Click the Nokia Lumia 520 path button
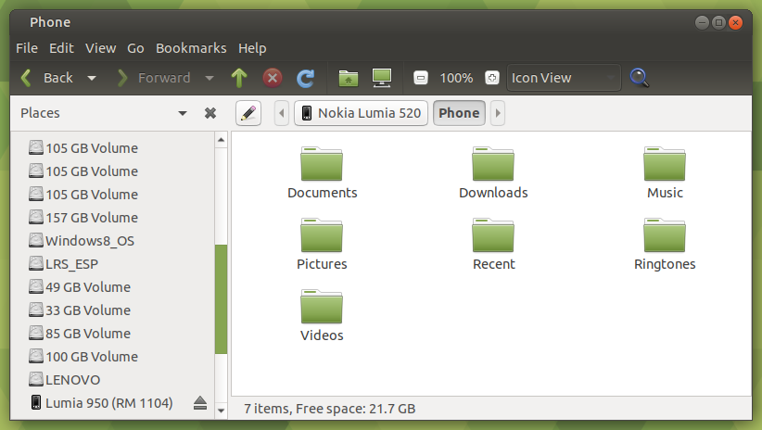762x430 pixels. click(x=360, y=113)
